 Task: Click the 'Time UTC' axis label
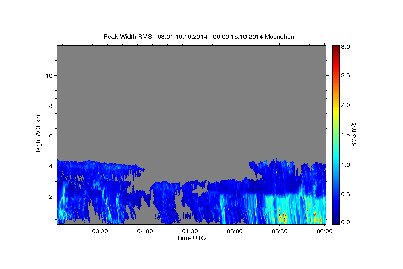pos(191,238)
